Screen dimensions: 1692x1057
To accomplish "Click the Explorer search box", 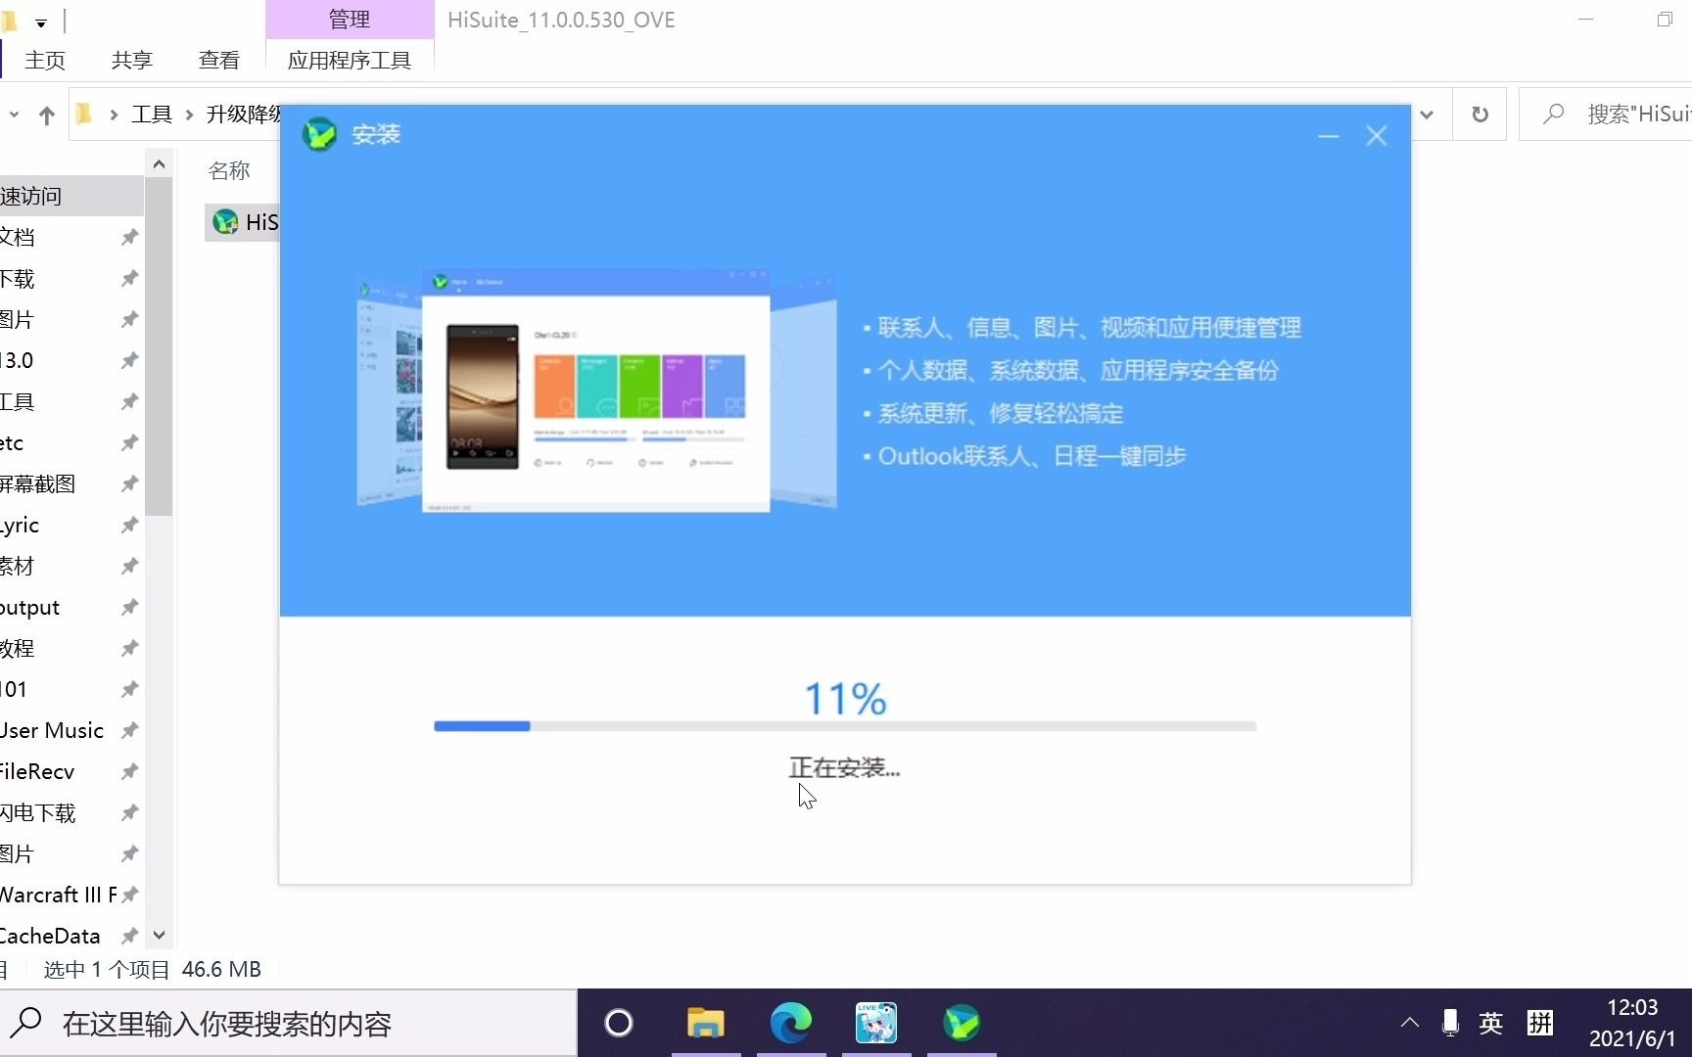I will click(1606, 115).
